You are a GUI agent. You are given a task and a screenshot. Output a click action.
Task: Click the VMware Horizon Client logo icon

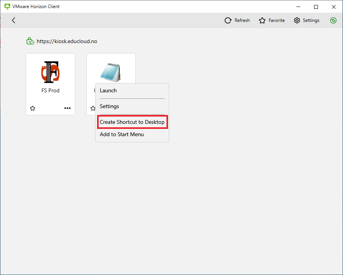click(x=7, y=7)
